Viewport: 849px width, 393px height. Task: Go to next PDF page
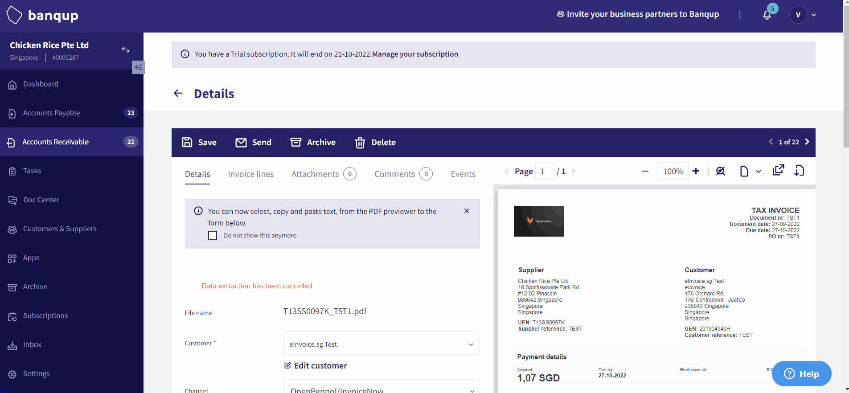pos(574,171)
